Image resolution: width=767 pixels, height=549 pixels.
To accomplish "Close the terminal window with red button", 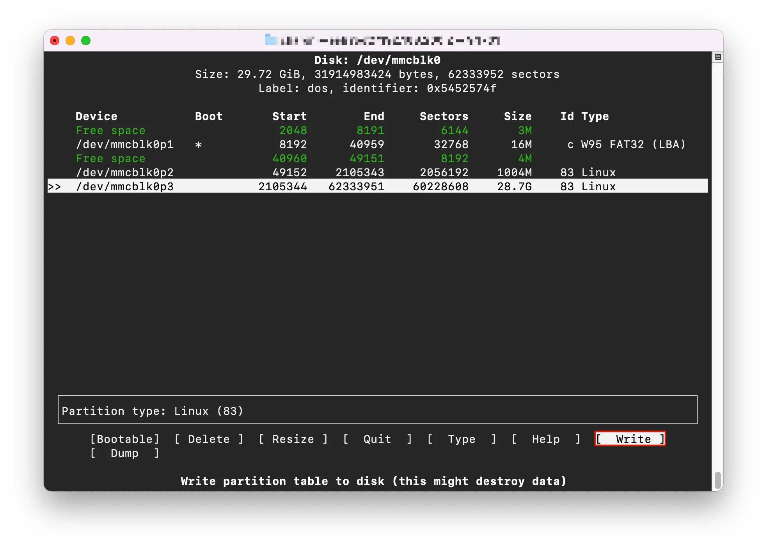I will 55,41.
